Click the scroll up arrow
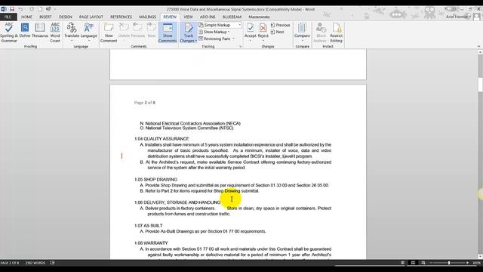 point(480,52)
